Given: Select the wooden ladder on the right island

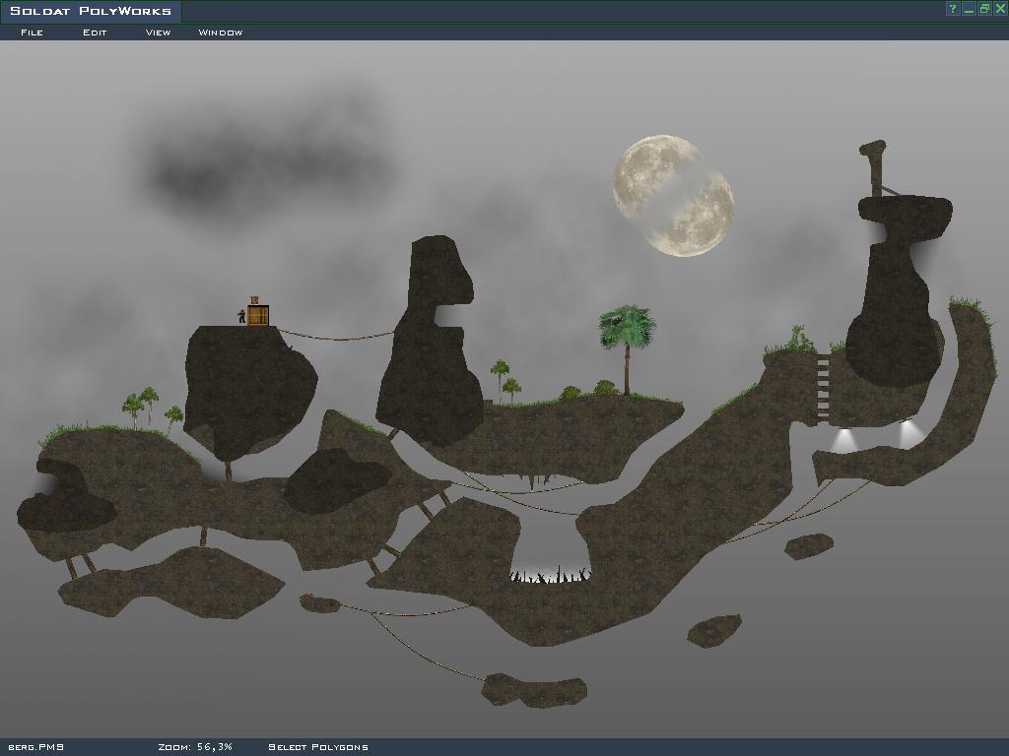Looking at the screenshot, I should pos(823,386).
